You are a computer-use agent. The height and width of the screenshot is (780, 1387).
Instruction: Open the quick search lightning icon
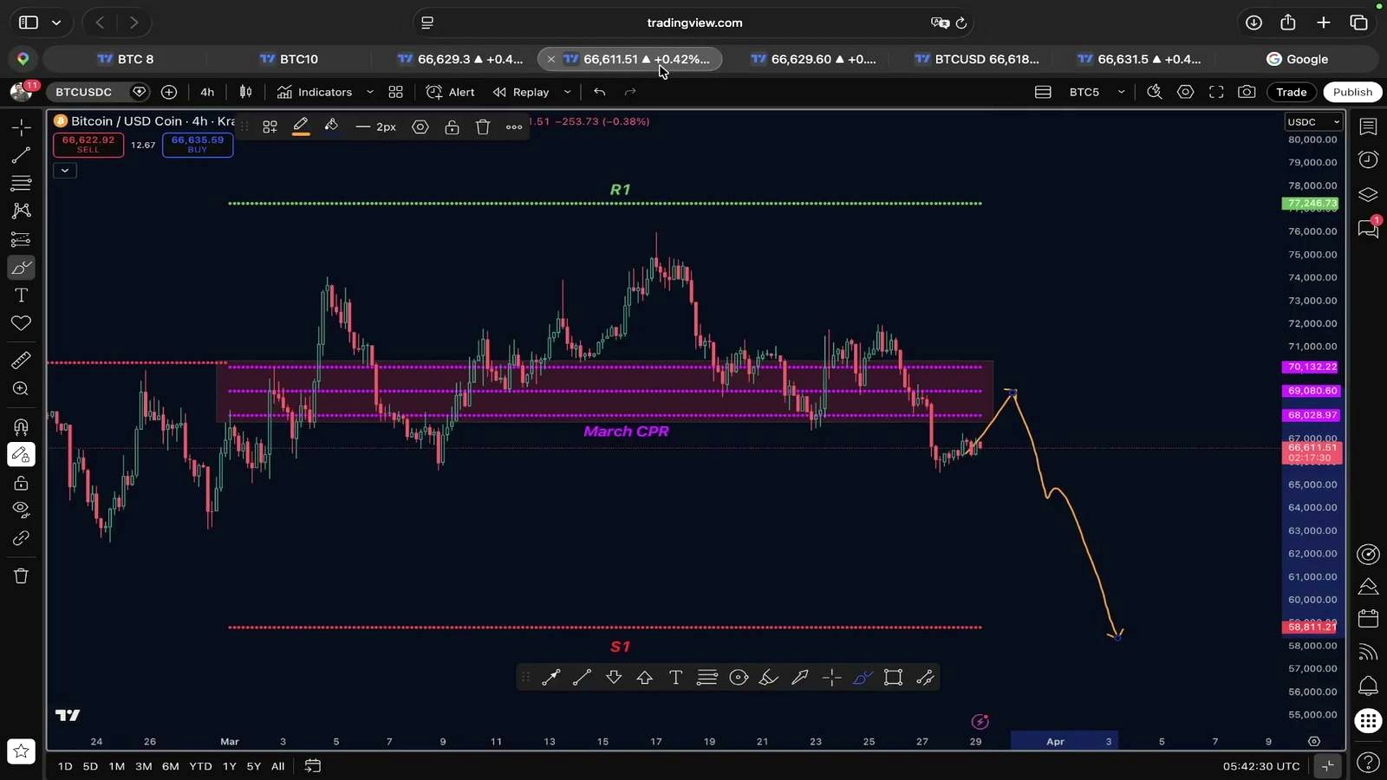click(1154, 92)
